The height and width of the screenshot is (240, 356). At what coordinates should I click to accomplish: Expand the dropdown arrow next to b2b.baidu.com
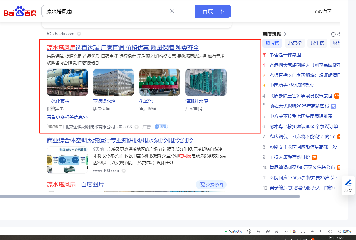[x=79, y=34]
